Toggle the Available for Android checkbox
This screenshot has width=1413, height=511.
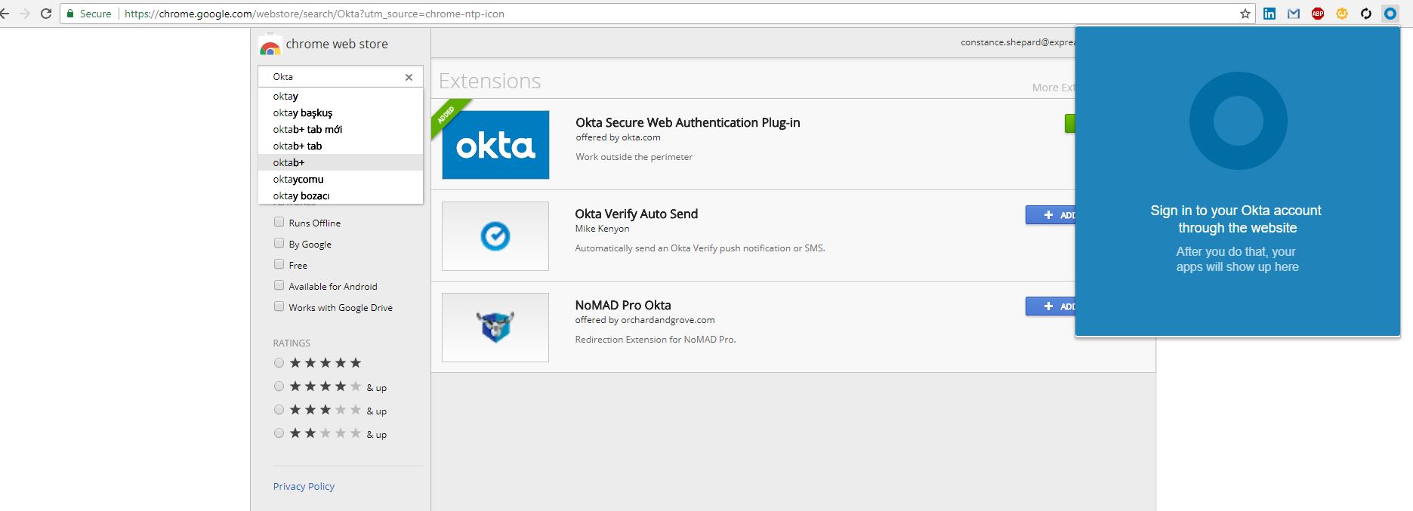[x=279, y=285]
